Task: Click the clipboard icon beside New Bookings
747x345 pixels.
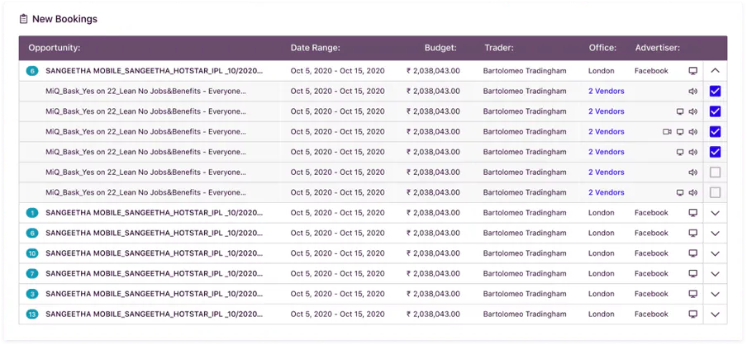Action: tap(23, 19)
